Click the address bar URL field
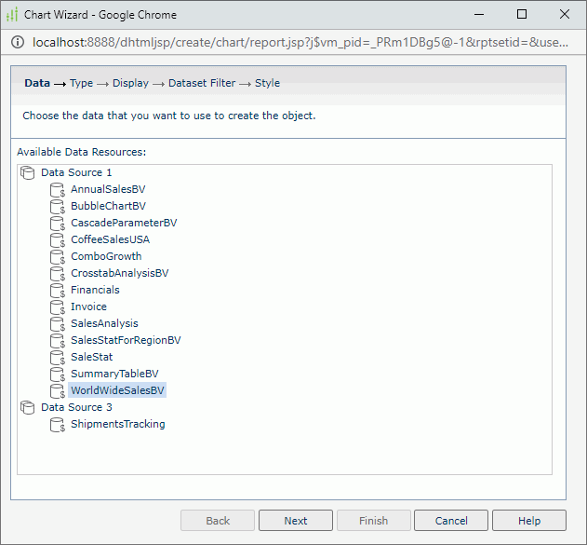Image resolution: width=587 pixels, height=545 pixels. coord(298,42)
